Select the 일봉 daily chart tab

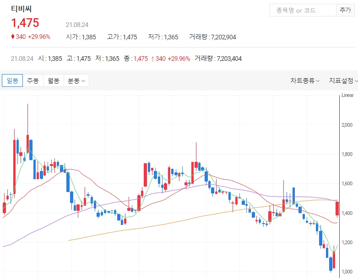(12, 80)
